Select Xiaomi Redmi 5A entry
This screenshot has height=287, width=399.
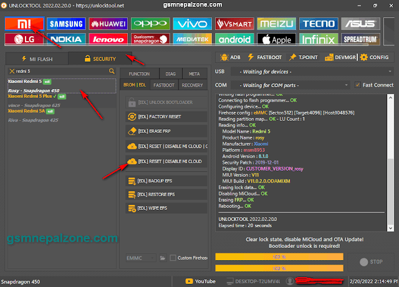tap(62, 115)
